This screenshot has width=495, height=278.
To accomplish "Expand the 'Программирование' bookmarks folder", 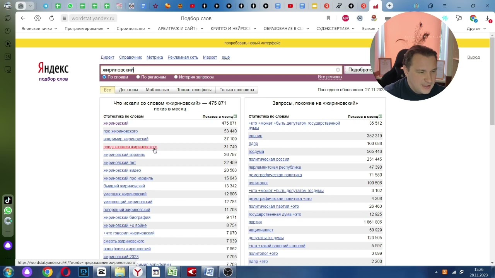I will pos(87,29).
